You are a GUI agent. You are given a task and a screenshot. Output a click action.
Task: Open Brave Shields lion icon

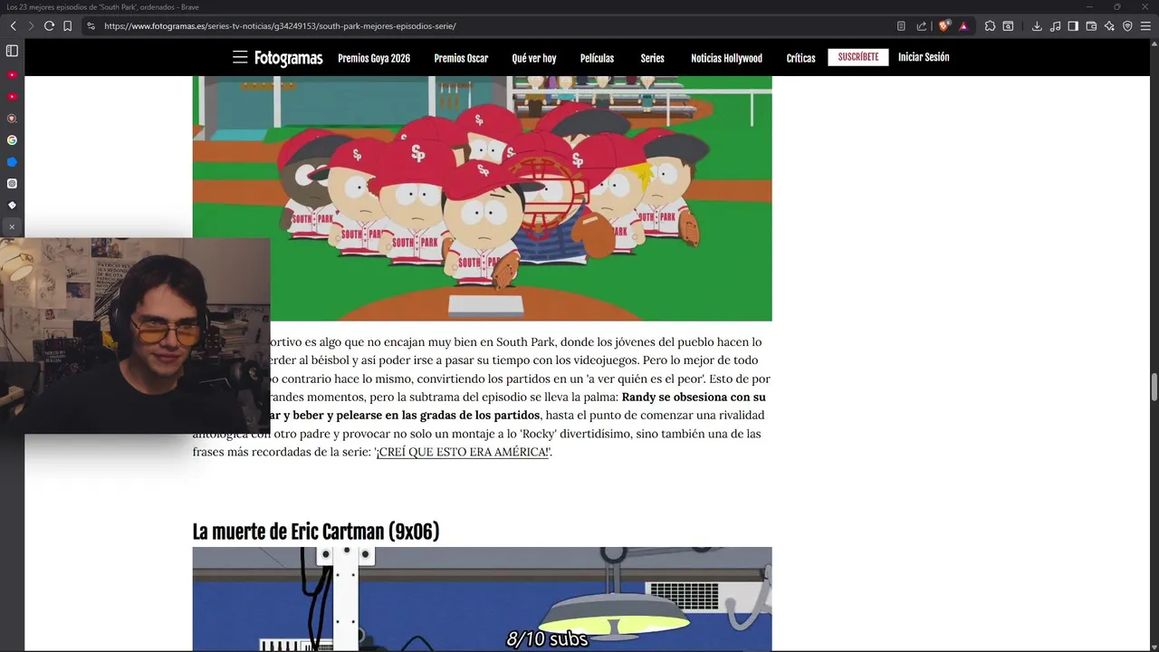click(943, 26)
